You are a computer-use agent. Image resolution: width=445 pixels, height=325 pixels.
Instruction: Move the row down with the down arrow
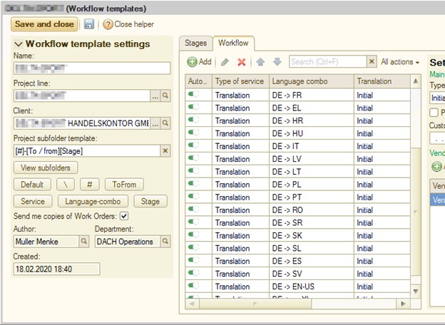(x=277, y=63)
